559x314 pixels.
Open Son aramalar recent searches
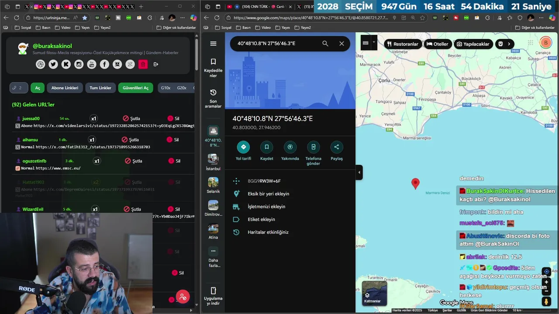213,99
